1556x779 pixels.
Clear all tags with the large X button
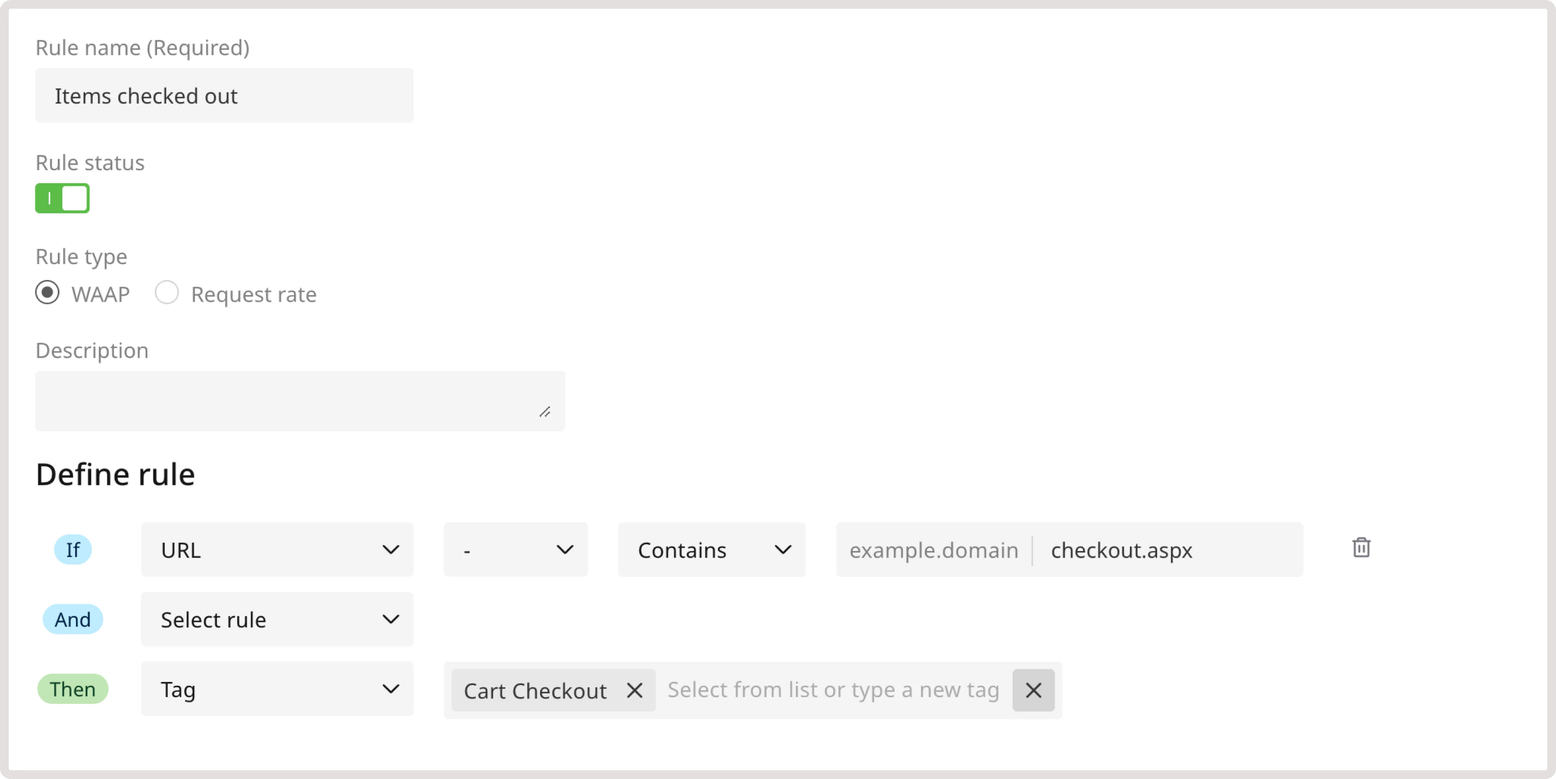[x=1033, y=691]
